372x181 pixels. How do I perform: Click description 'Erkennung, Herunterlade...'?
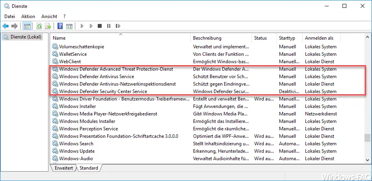click(x=221, y=151)
